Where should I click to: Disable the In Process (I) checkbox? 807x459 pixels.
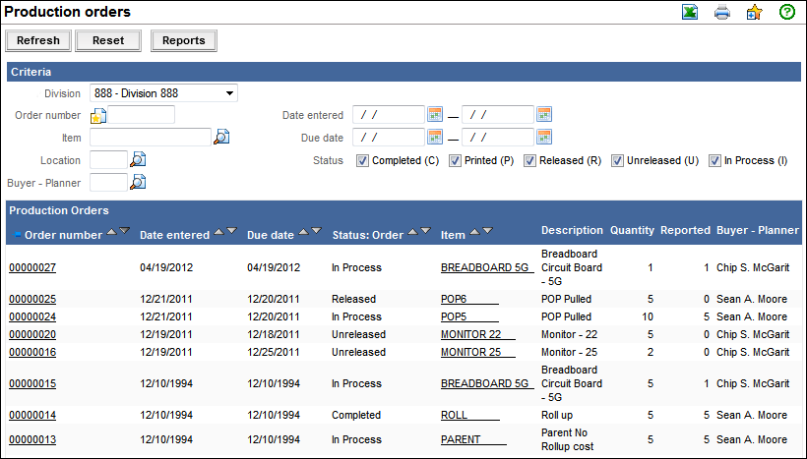714,160
